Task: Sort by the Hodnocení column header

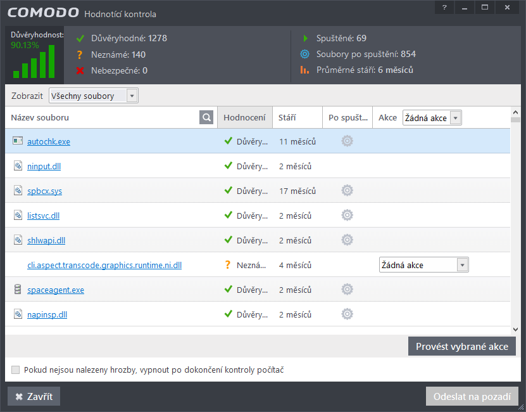Action: 244,118
